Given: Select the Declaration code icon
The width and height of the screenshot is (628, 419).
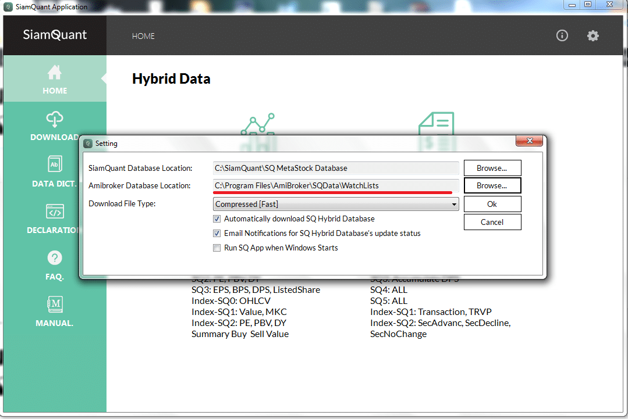Looking at the screenshot, I should [x=55, y=212].
